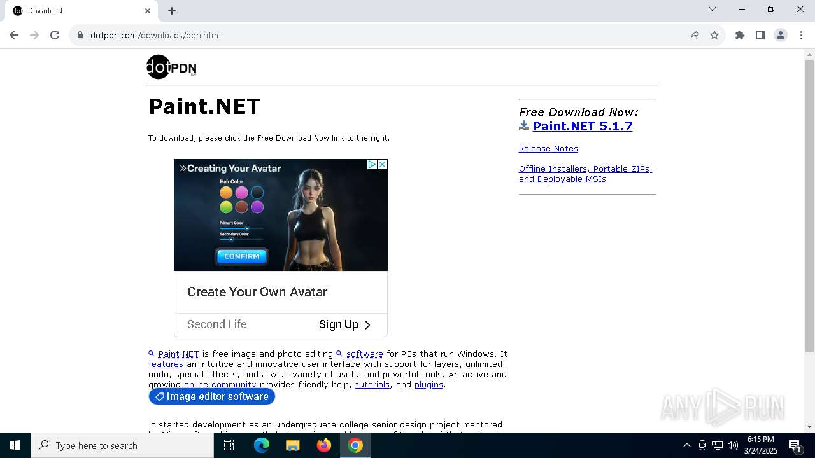Open the Chrome profile avatar

point(781,35)
